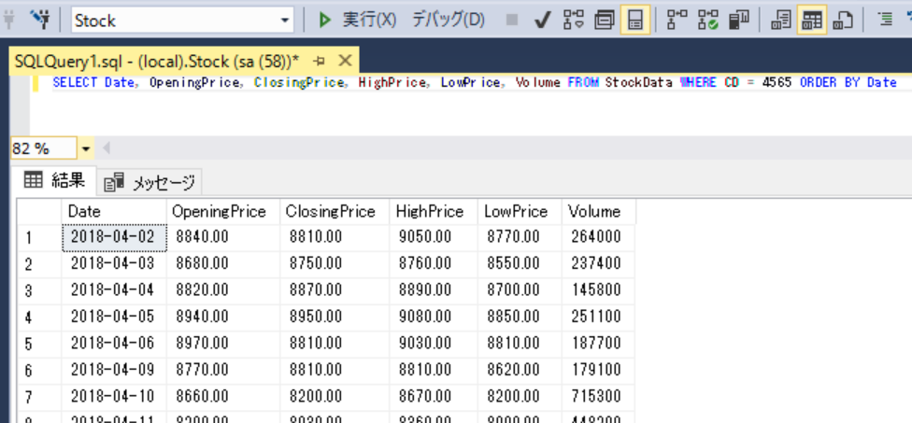Click the date cell 2018-04-10
The image size is (912, 423).
(x=114, y=397)
